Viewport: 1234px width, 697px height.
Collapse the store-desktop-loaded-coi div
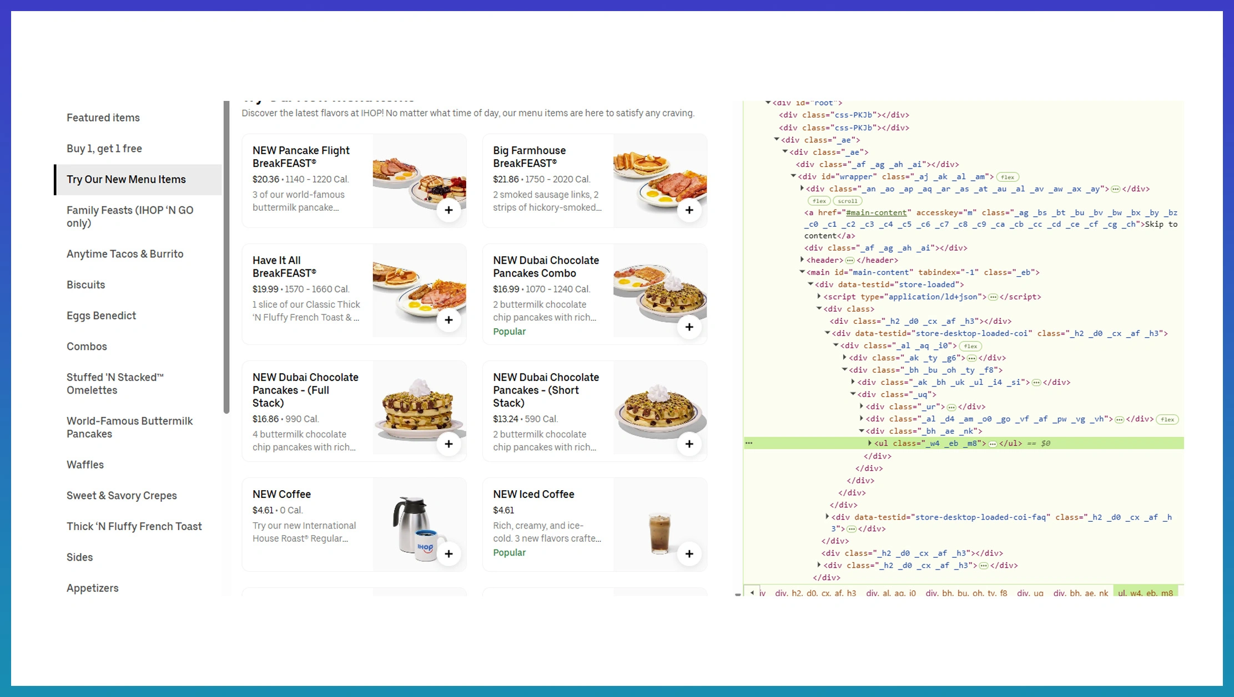coord(828,333)
